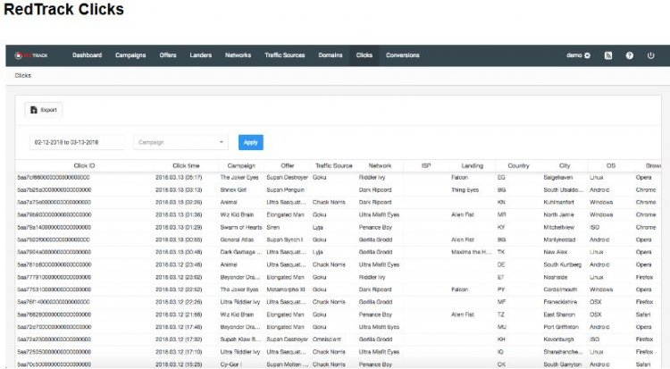Screen dimensions: 670x369
Task: Sort by Campaign column header
Action: [x=241, y=166]
